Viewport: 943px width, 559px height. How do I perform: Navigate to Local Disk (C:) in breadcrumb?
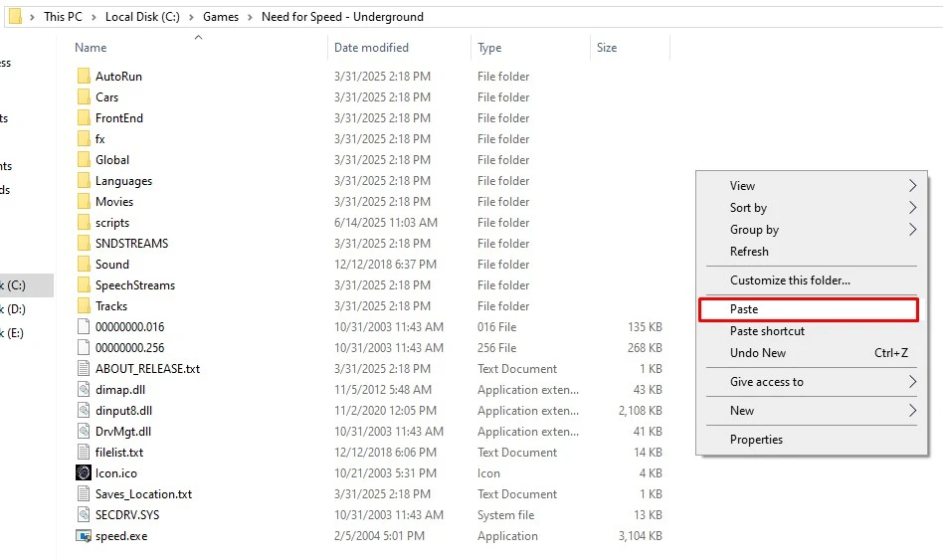coord(142,17)
